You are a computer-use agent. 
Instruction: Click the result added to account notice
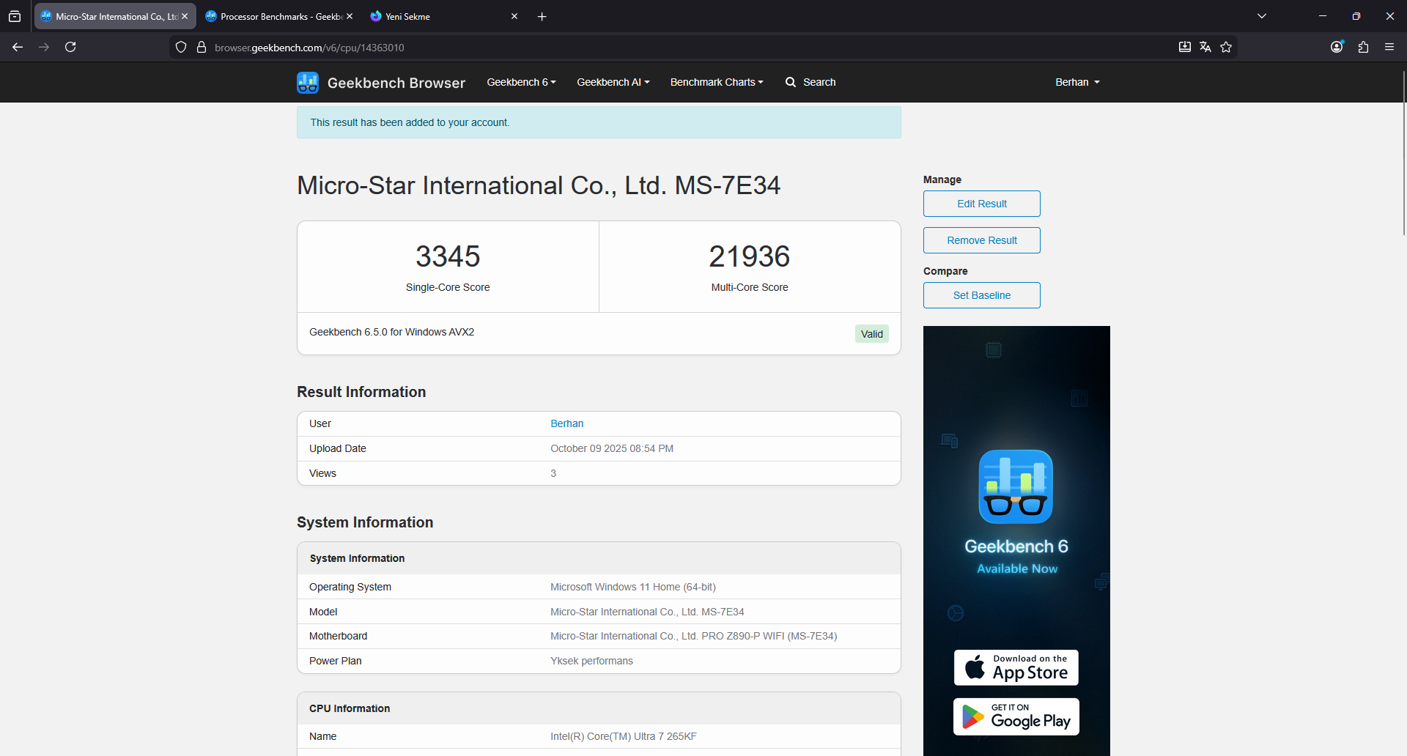pyautogui.click(x=599, y=122)
